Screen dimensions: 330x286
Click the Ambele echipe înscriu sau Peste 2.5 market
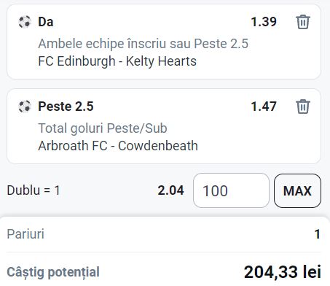click(144, 44)
